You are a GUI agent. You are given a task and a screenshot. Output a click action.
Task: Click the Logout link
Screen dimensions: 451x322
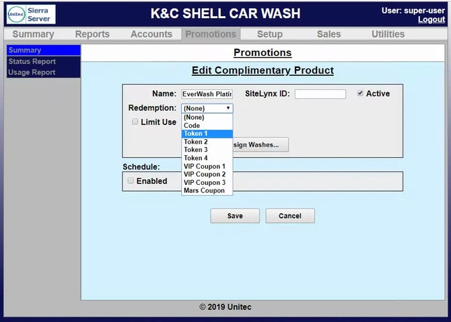[431, 19]
